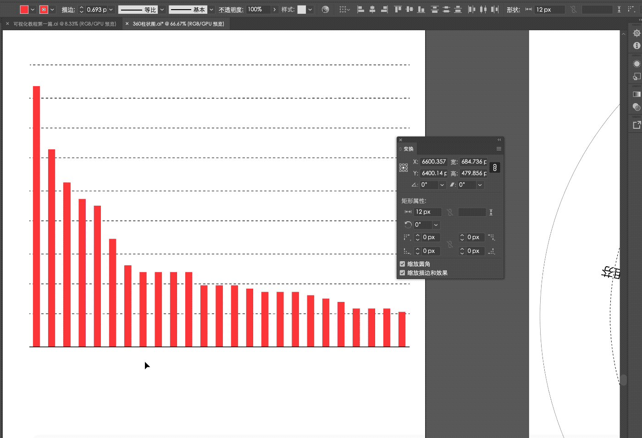Image resolution: width=642 pixels, height=438 pixels.
Task: Step the top-left corner radius
Action: click(x=417, y=237)
